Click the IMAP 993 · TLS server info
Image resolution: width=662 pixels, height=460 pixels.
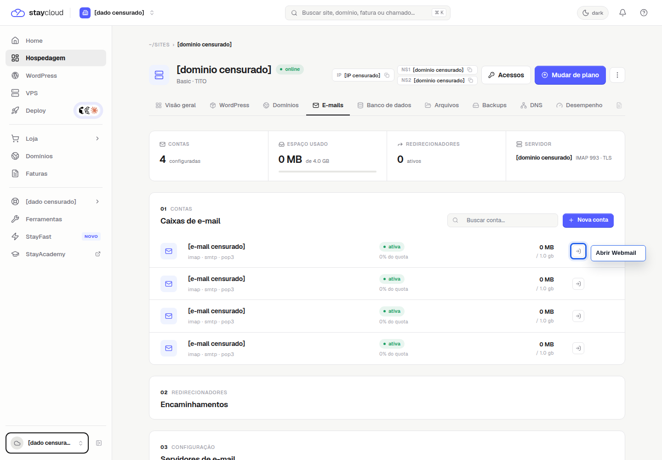594,158
